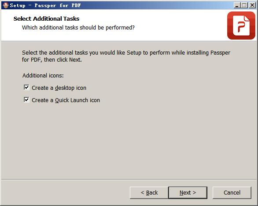This screenshot has height=206, width=258.
Task: Click the "Setup - Passper for PDF" title bar text
Action: tap(45, 5)
